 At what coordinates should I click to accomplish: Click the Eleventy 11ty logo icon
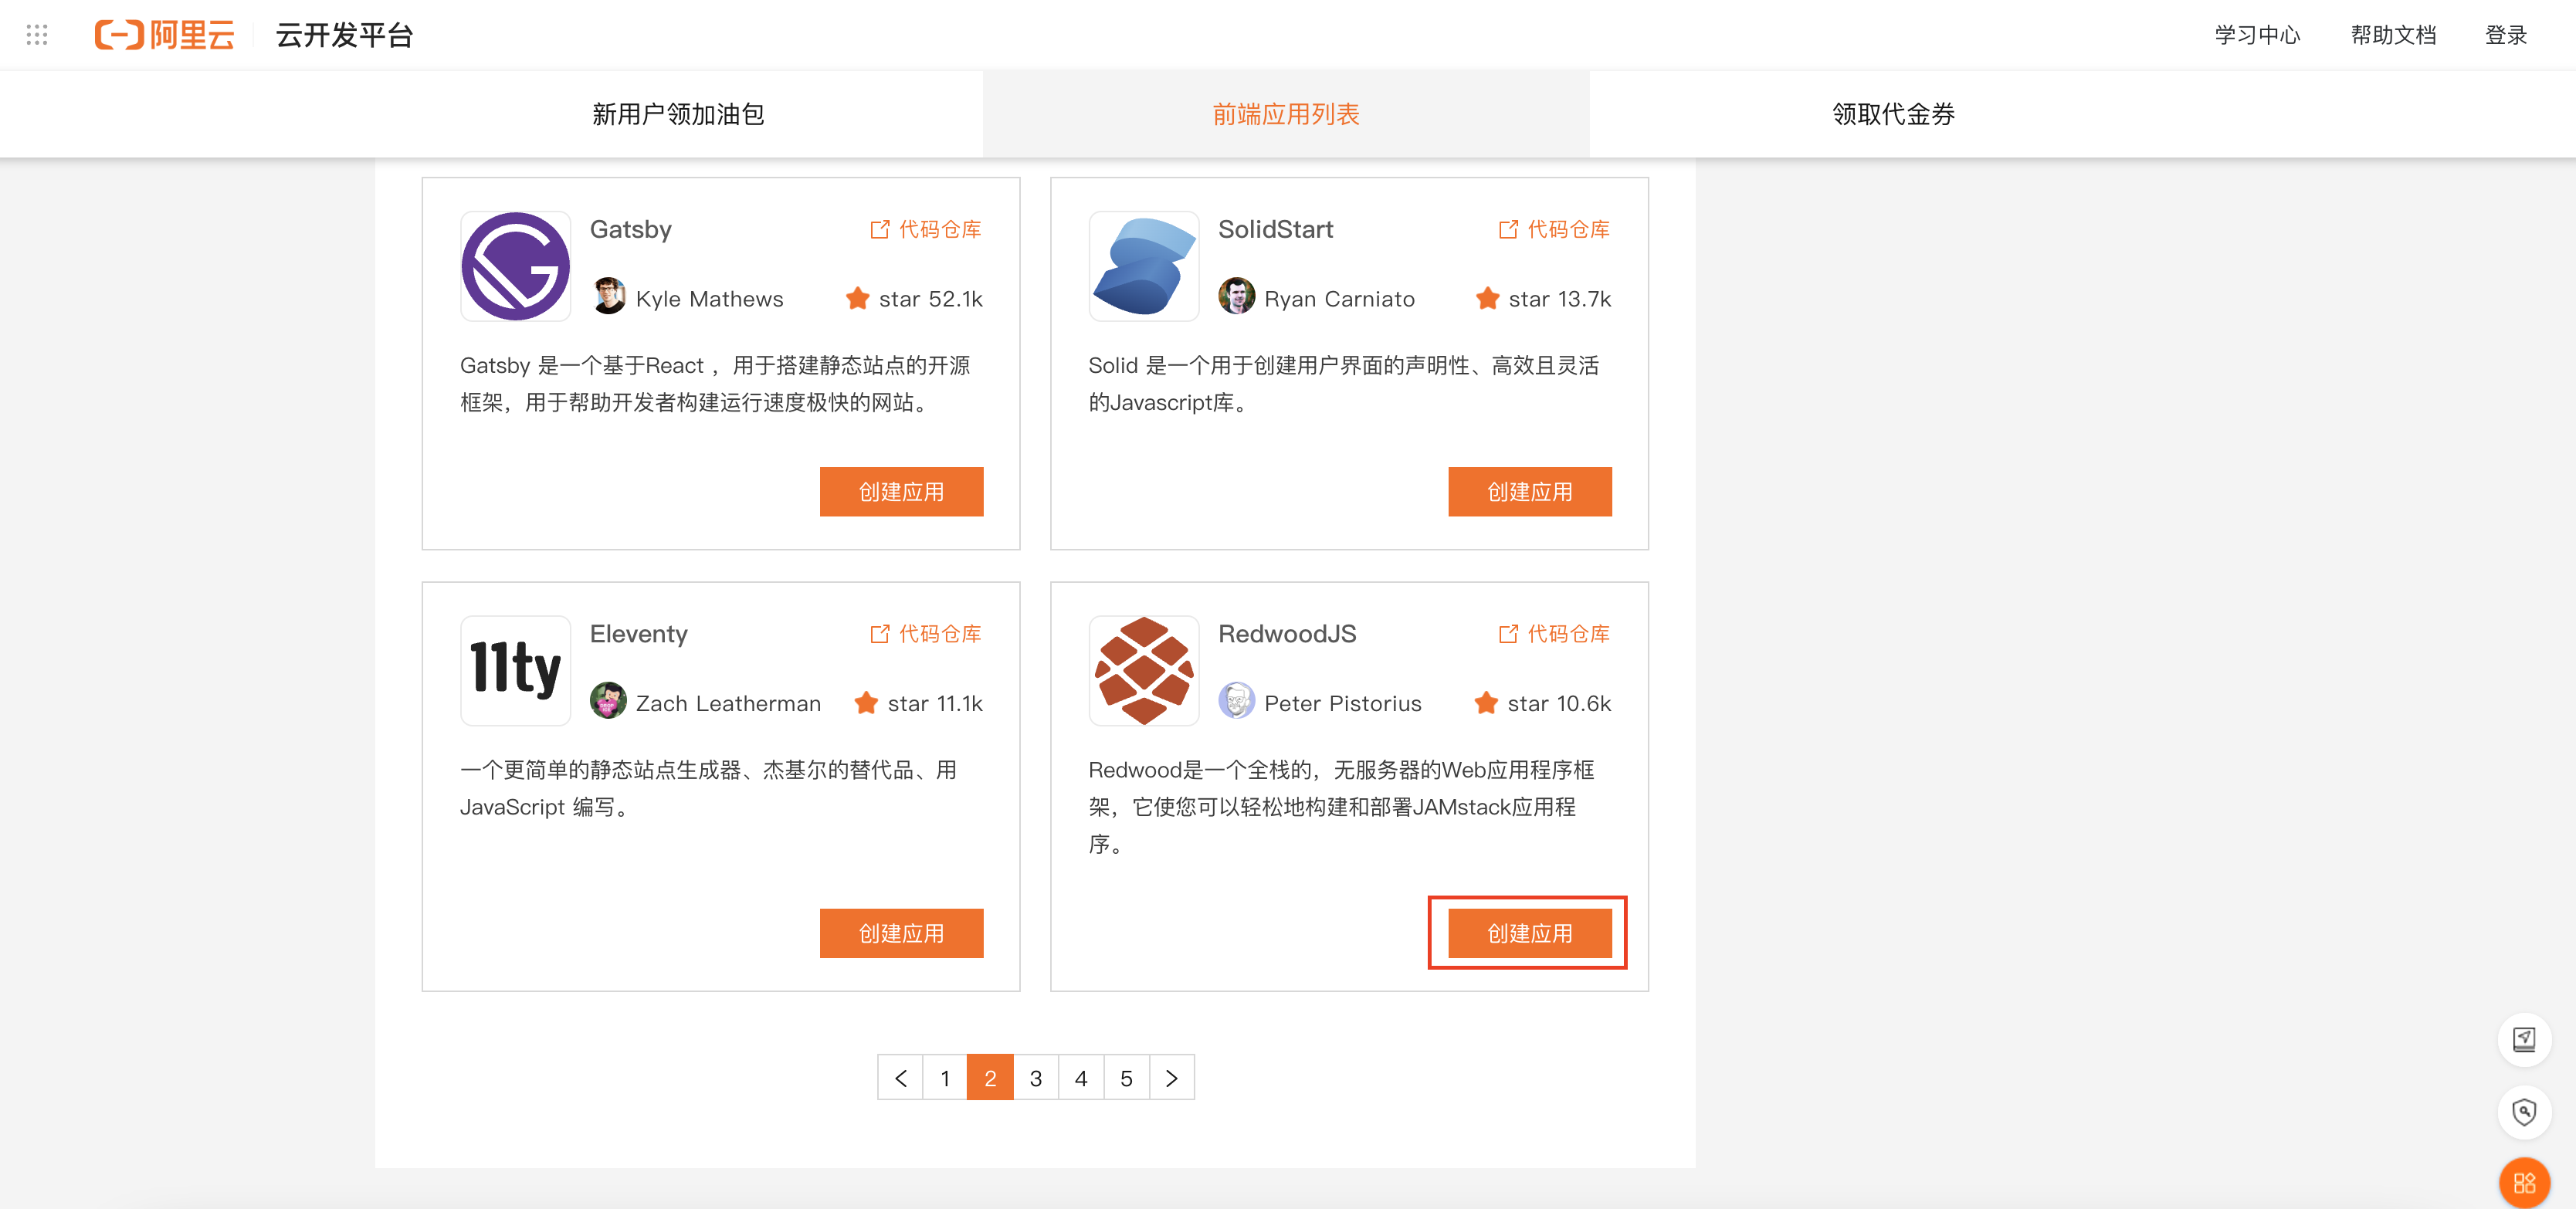click(515, 670)
